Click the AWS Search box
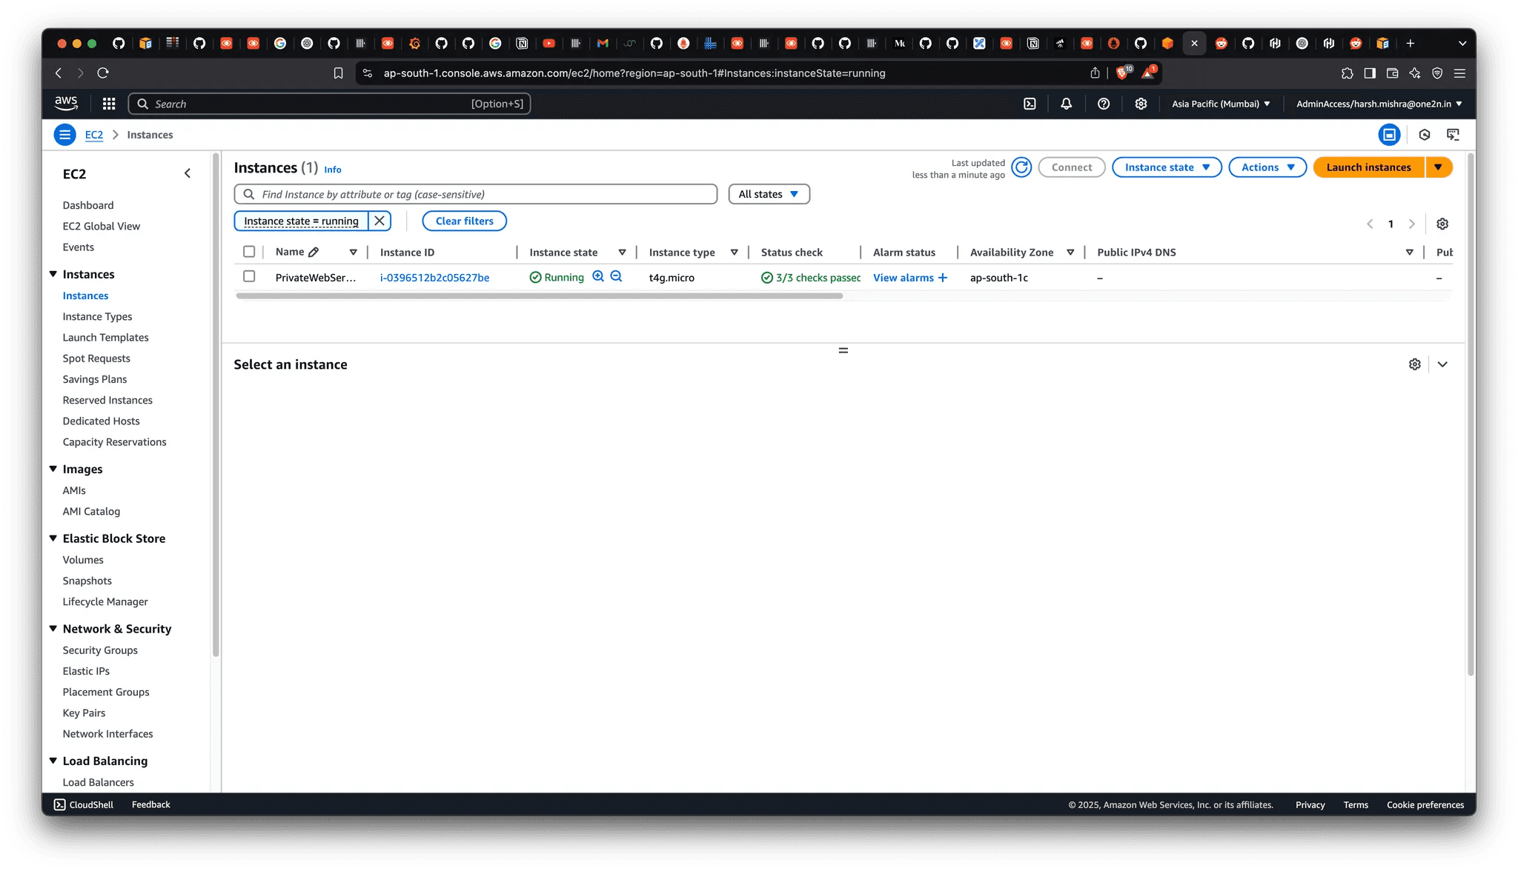This screenshot has width=1518, height=871. click(x=329, y=104)
